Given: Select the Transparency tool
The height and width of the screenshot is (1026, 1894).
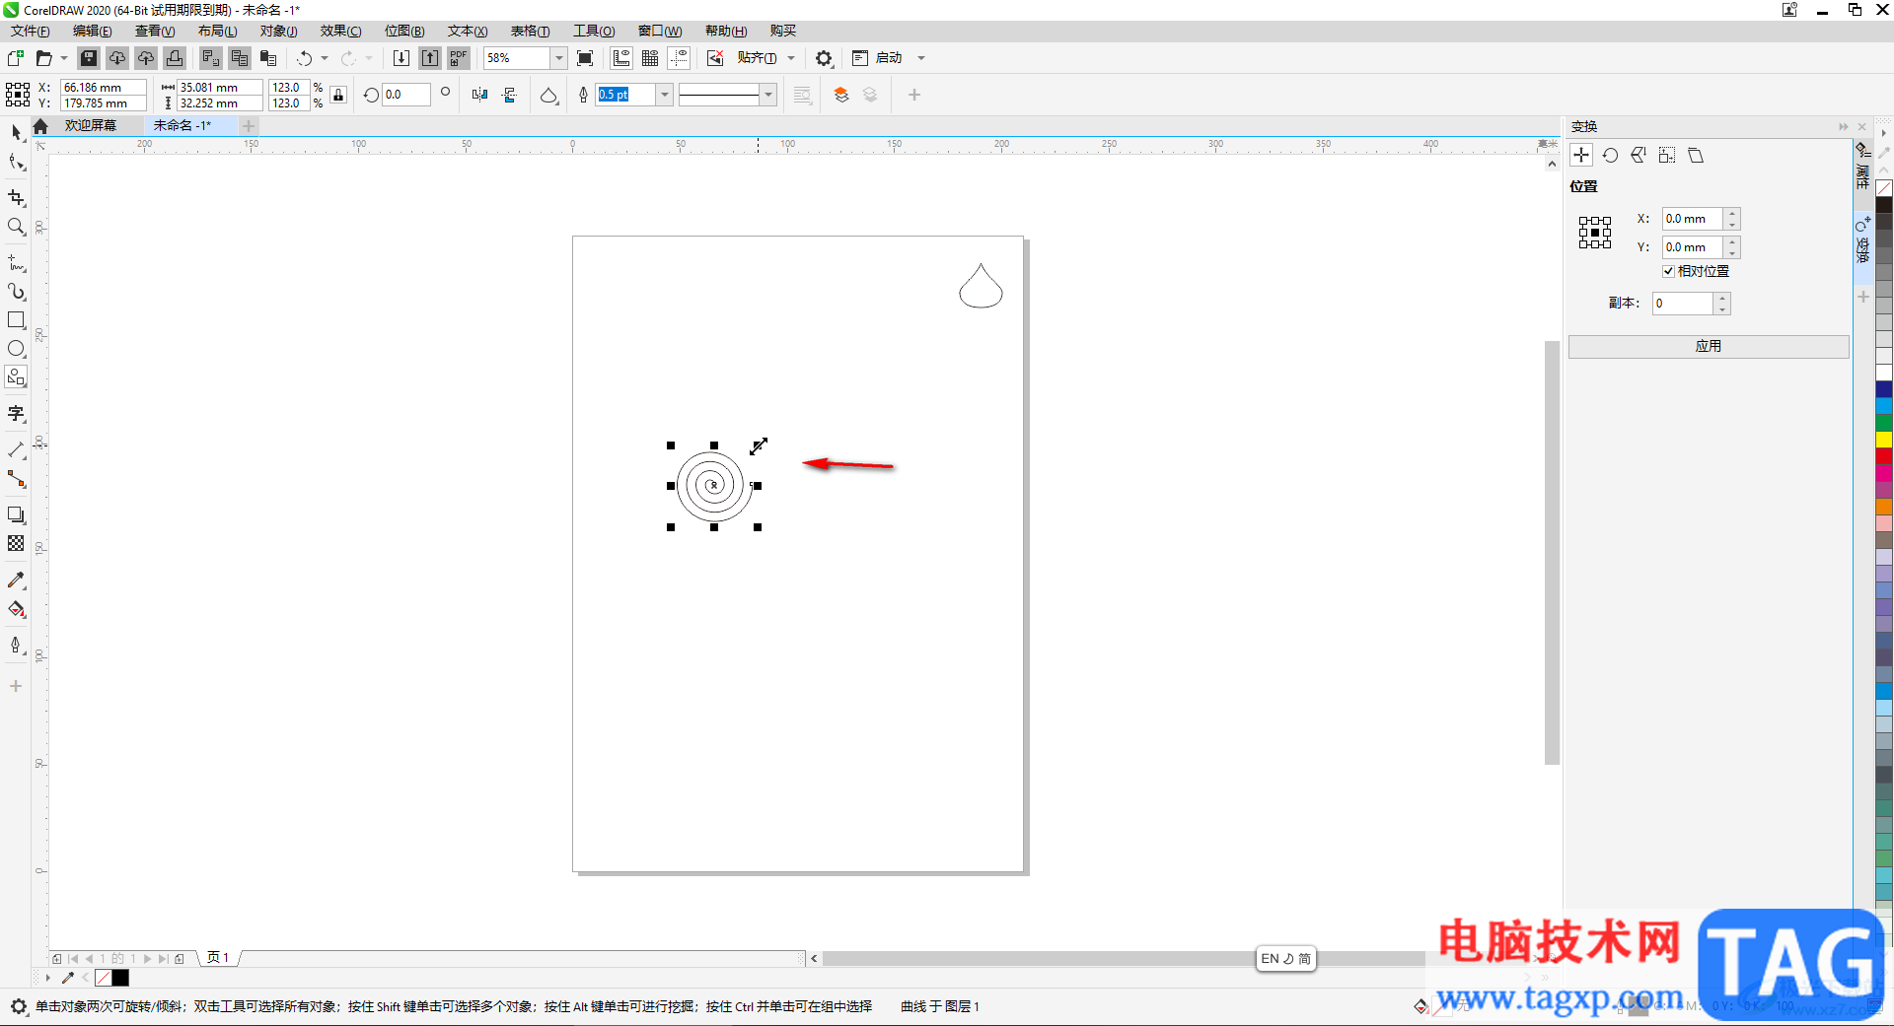Looking at the screenshot, I should 16,544.
